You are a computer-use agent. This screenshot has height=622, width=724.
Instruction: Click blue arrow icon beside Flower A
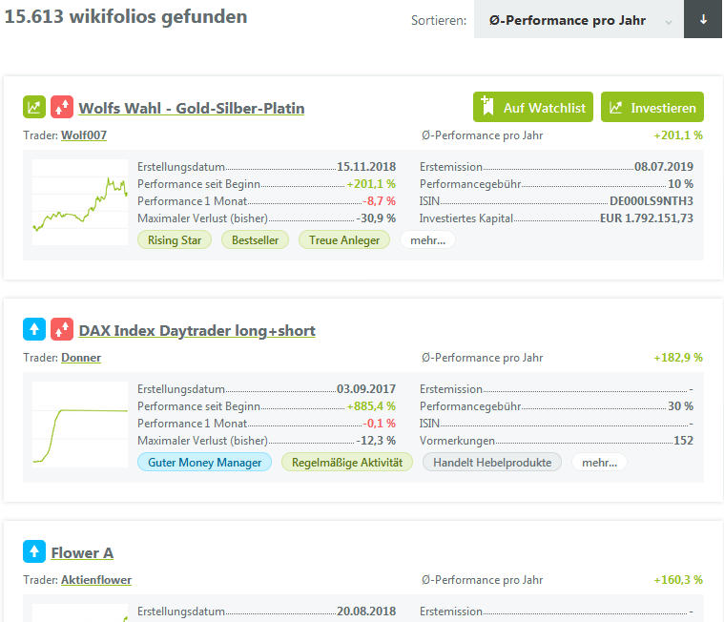[34, 551]
